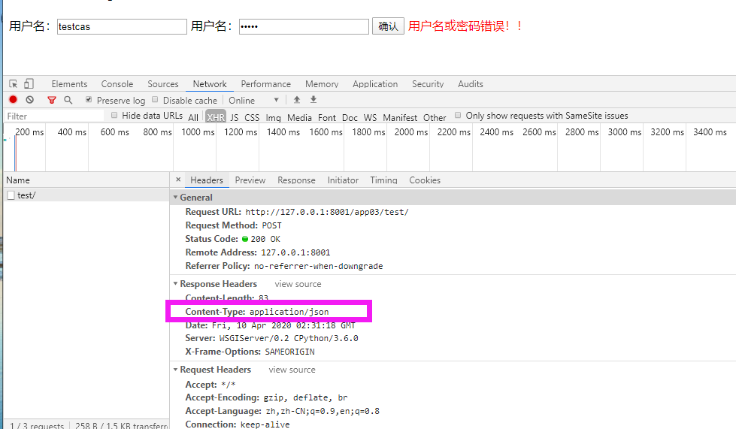The image size is (736, 429).
Task: Click the X-Frame-Options SAMEORIGIN line
Action: 250,352
